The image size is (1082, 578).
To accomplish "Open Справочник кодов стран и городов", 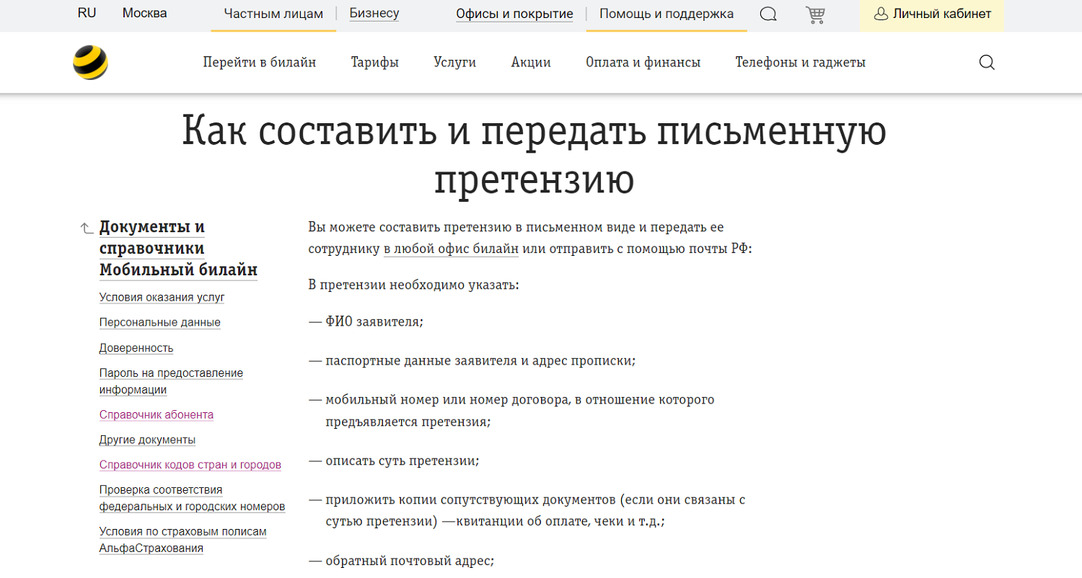I will [x=190, y=465].
